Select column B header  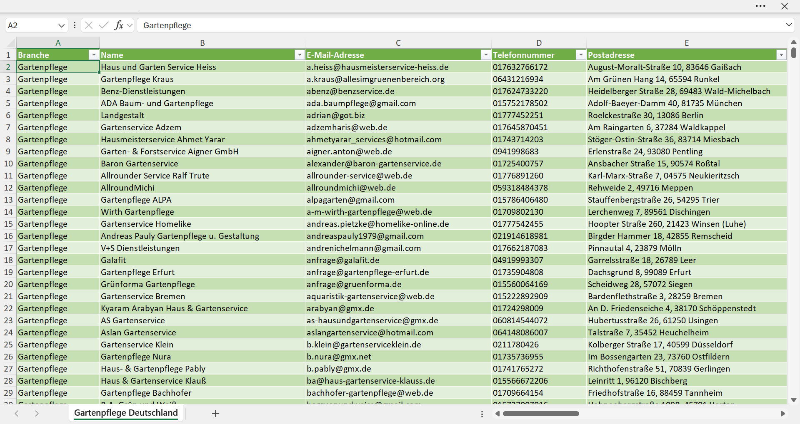[202, 43]
